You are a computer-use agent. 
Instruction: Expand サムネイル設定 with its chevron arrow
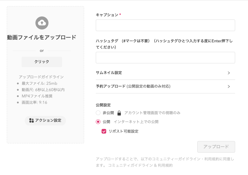pyautogui.click(x=229, y=73)
